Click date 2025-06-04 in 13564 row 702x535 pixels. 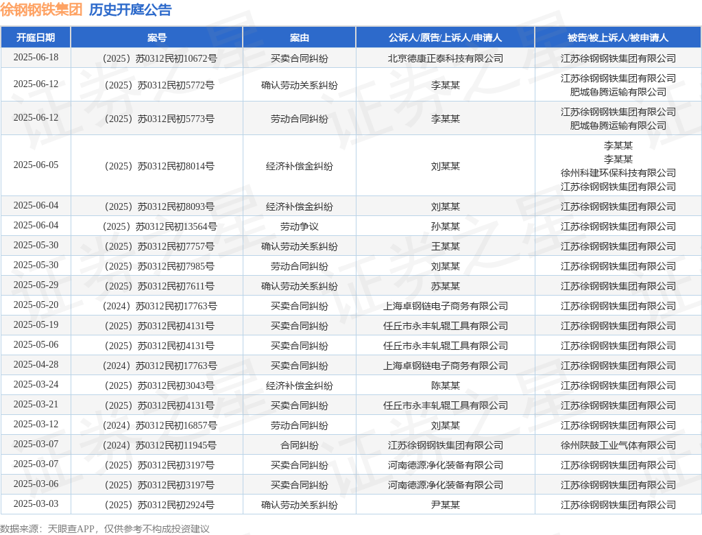pyautogui.click(x=36, y=226)
